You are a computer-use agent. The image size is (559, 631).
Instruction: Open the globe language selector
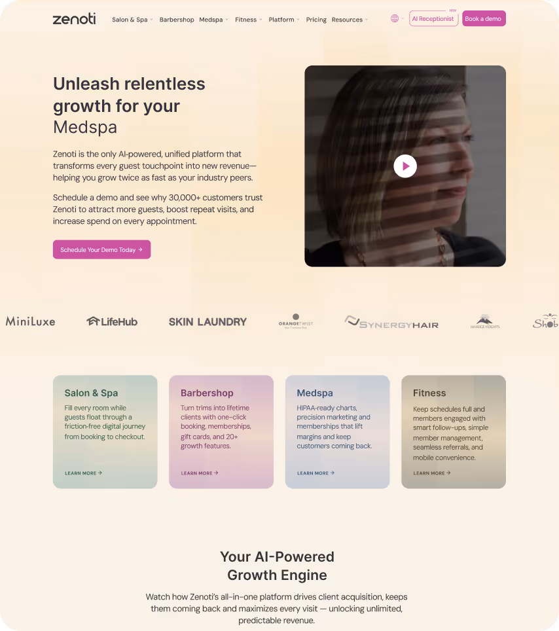(397, 18)
